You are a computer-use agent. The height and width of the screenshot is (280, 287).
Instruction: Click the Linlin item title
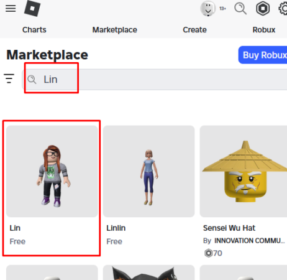(x=116, y=228)
